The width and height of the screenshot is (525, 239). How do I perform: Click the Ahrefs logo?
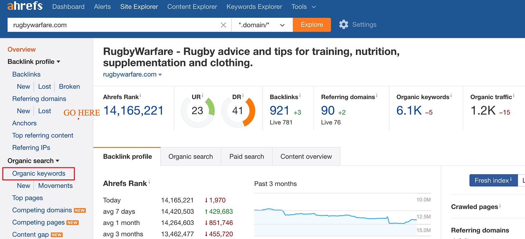(25, 6)
